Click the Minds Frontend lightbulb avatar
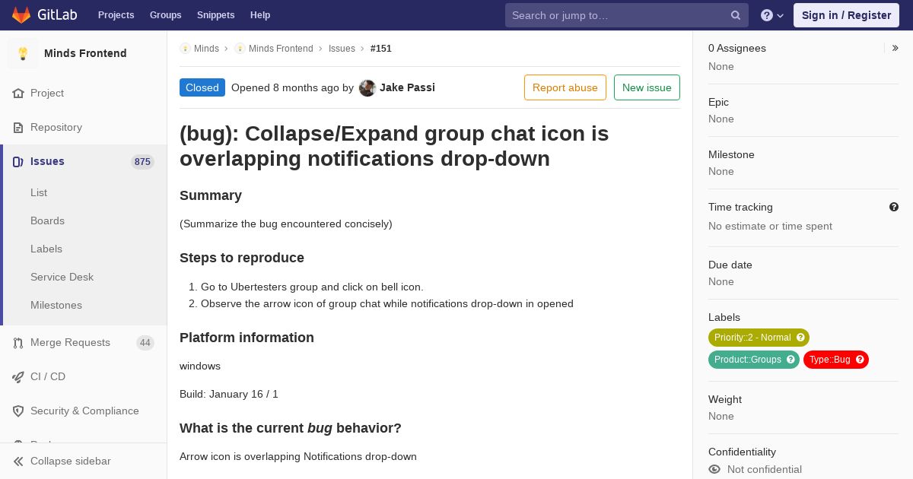This screenshot has height=479, width=913. (x=23, y=53)
